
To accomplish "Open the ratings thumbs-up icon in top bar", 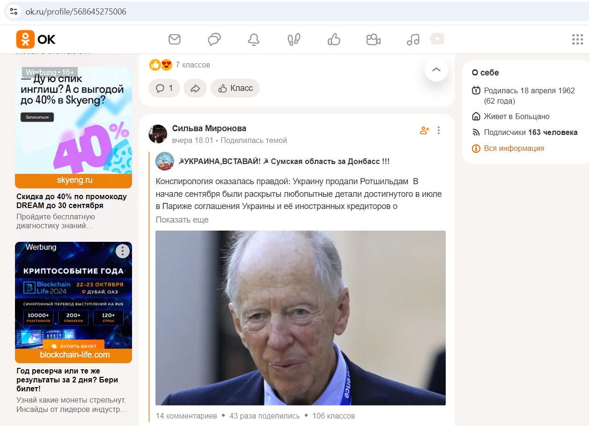I will pos(334,39).
